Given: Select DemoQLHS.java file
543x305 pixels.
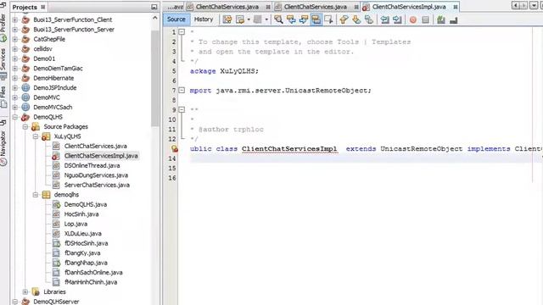Looking at the screenshot, I should pyautogui.click(x=85, y=204).
